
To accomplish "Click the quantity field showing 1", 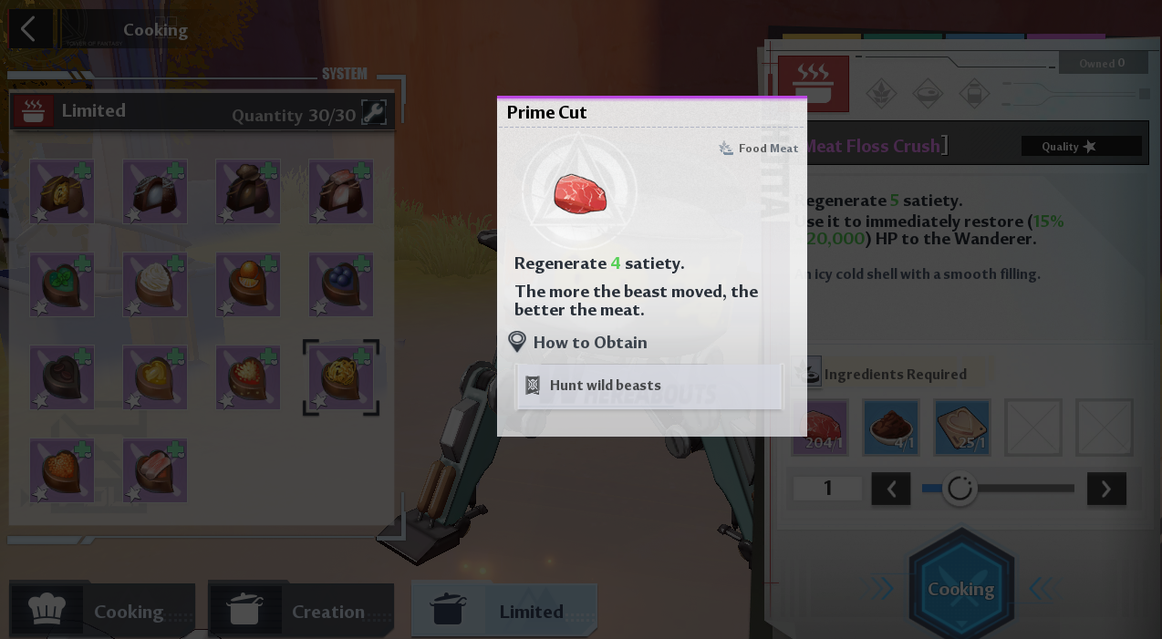I will (827, 489).
